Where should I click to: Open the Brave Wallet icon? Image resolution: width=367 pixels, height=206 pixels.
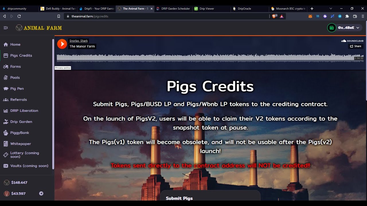click(x=355, y=16)
